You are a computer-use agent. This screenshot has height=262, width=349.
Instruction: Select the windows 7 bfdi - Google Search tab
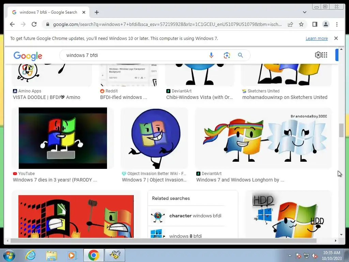(x=48, y=12)
